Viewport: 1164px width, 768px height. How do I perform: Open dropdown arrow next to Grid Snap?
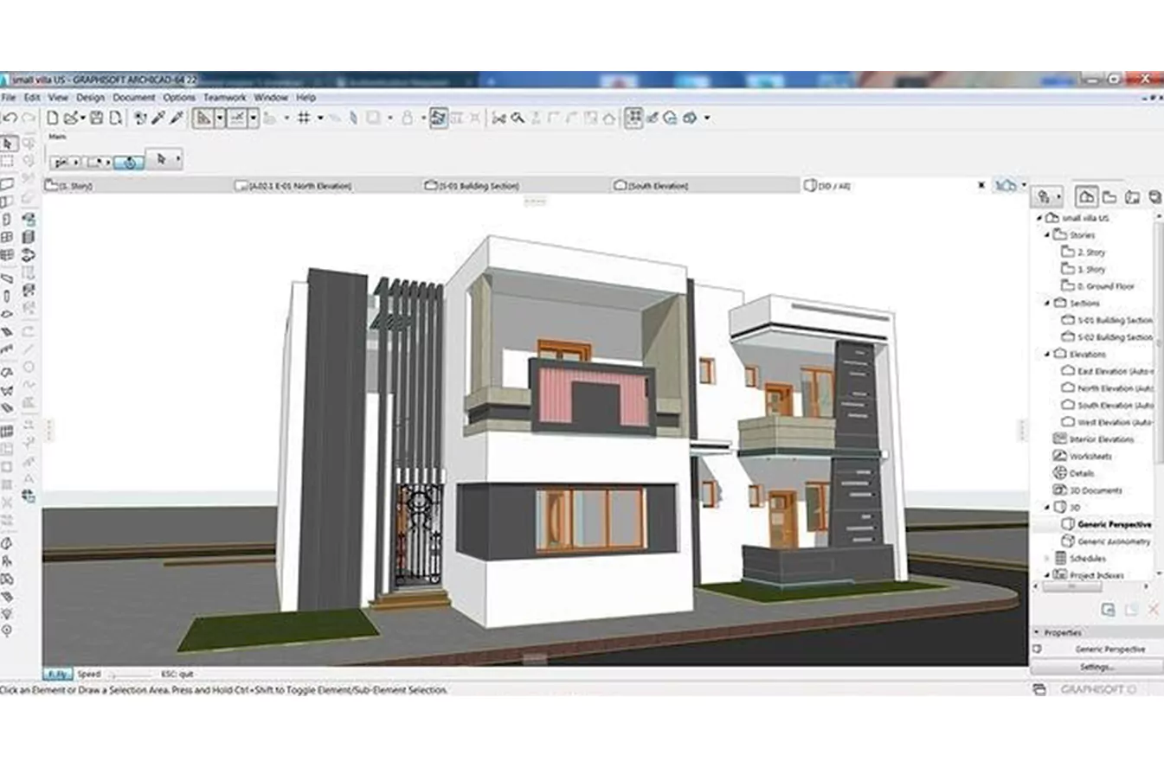click(320, 118)
